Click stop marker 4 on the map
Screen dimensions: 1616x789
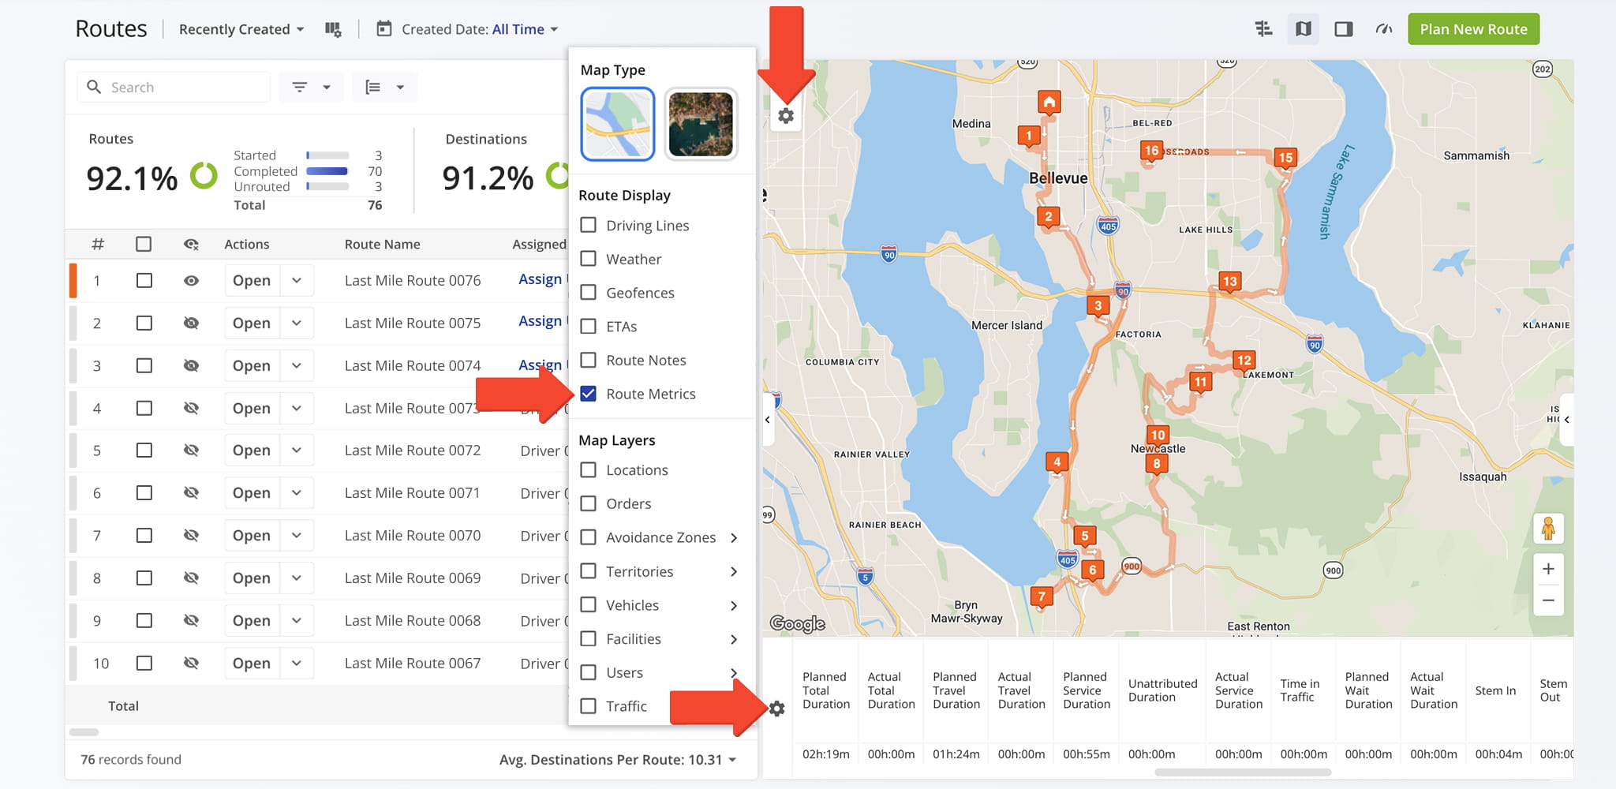(1057, 462)
